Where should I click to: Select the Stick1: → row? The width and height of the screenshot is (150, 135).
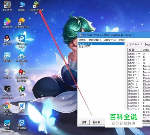coord(139,57)
